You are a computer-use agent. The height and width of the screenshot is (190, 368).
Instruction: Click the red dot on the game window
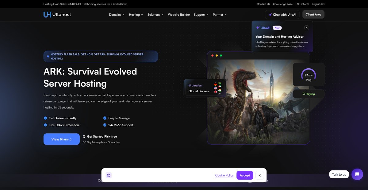(x=212, y=55)
